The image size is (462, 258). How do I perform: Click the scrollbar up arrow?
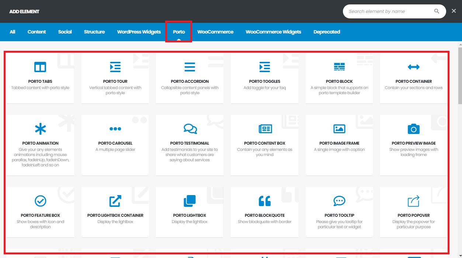[460, 44]
